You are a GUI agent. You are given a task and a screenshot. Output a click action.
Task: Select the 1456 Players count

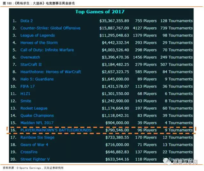point(145,57)
